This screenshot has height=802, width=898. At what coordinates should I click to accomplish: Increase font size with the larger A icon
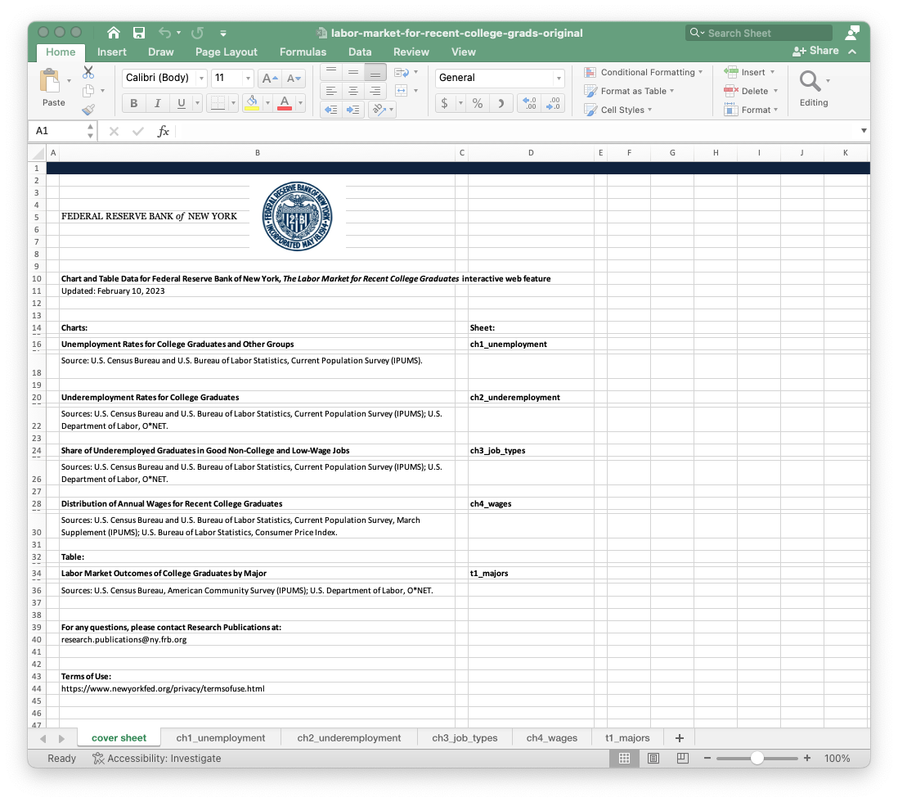coord(269,78)
